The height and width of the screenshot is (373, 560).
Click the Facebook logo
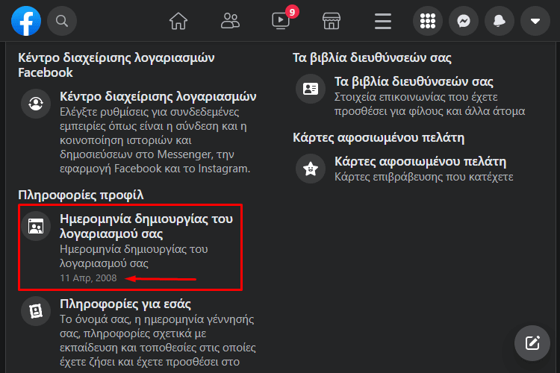tap(26, 21)
